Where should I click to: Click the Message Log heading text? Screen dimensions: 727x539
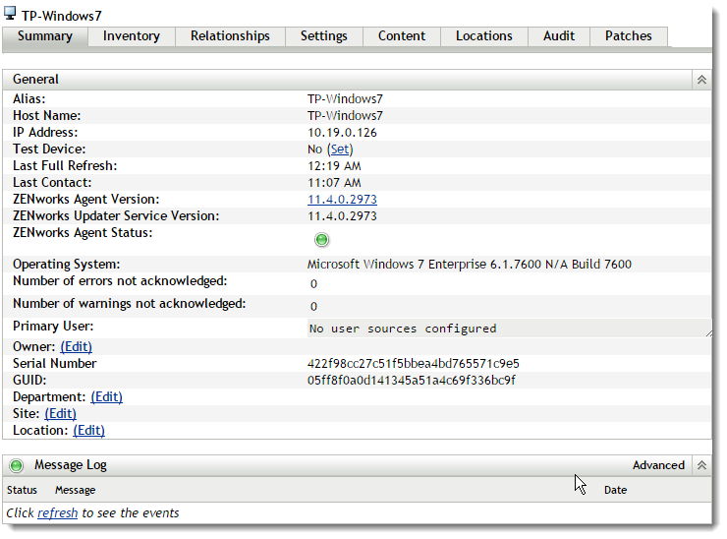[x=71, y=464]
